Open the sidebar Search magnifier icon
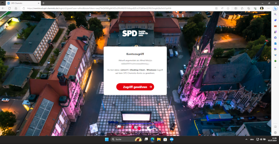 (275, 14)
